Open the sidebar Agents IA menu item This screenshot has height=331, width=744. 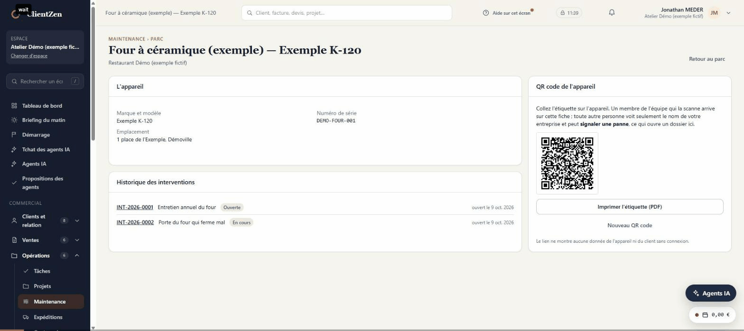pyautogui.click(x=45, y=164)
